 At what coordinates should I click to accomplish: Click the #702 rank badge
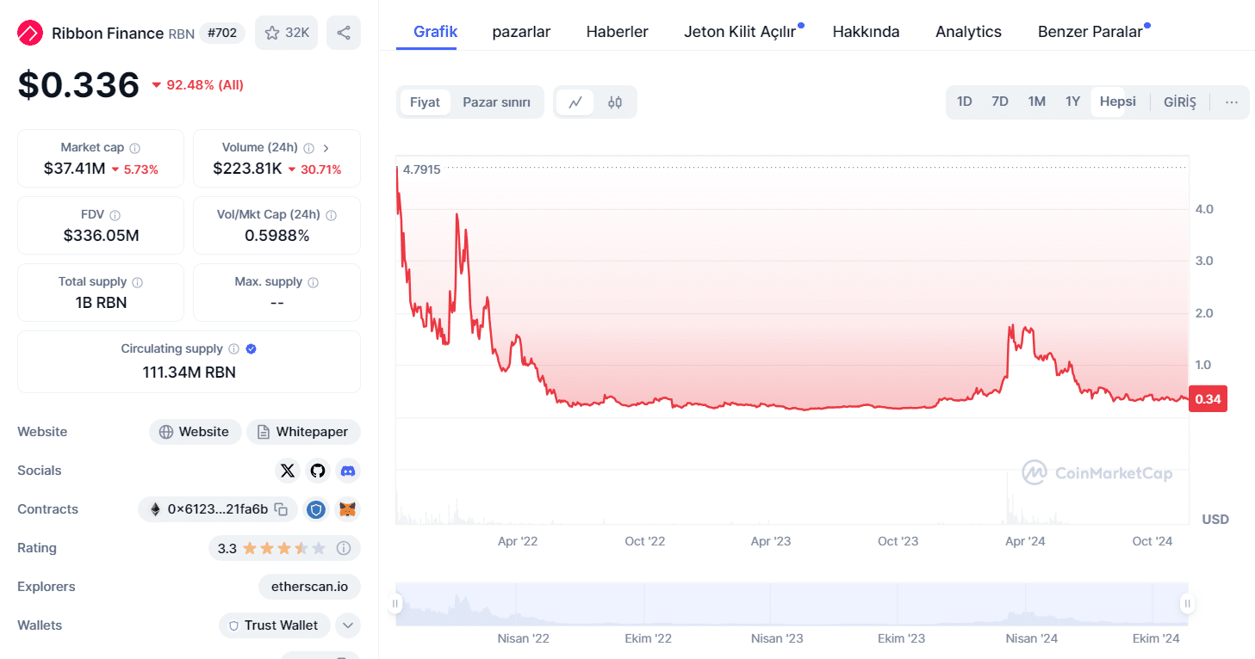click(x=222, y=34)
